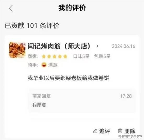The width and height of the screenshot is (144, 140).
Task: Open the 商家回复 merchant reply box
Action: coord(82,101)
